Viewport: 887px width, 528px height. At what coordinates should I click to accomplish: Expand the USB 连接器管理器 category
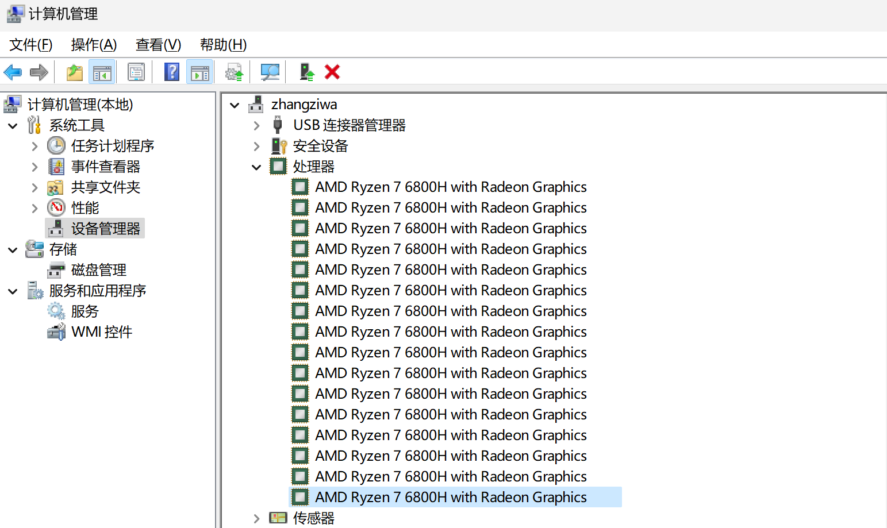(x=256, y=126)
